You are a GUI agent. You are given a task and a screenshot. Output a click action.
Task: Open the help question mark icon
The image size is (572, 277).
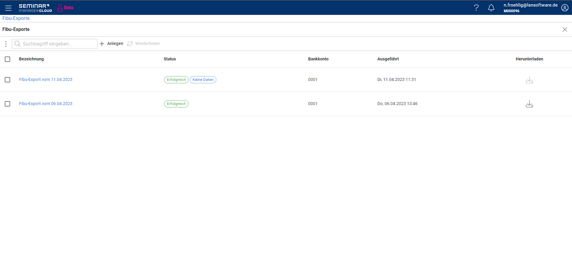[x=476, y=8]
